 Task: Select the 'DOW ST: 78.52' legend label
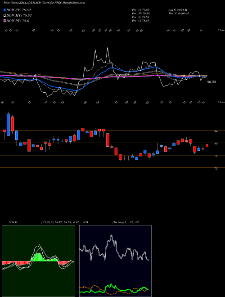pyautogui.click(x=18, y=10)
